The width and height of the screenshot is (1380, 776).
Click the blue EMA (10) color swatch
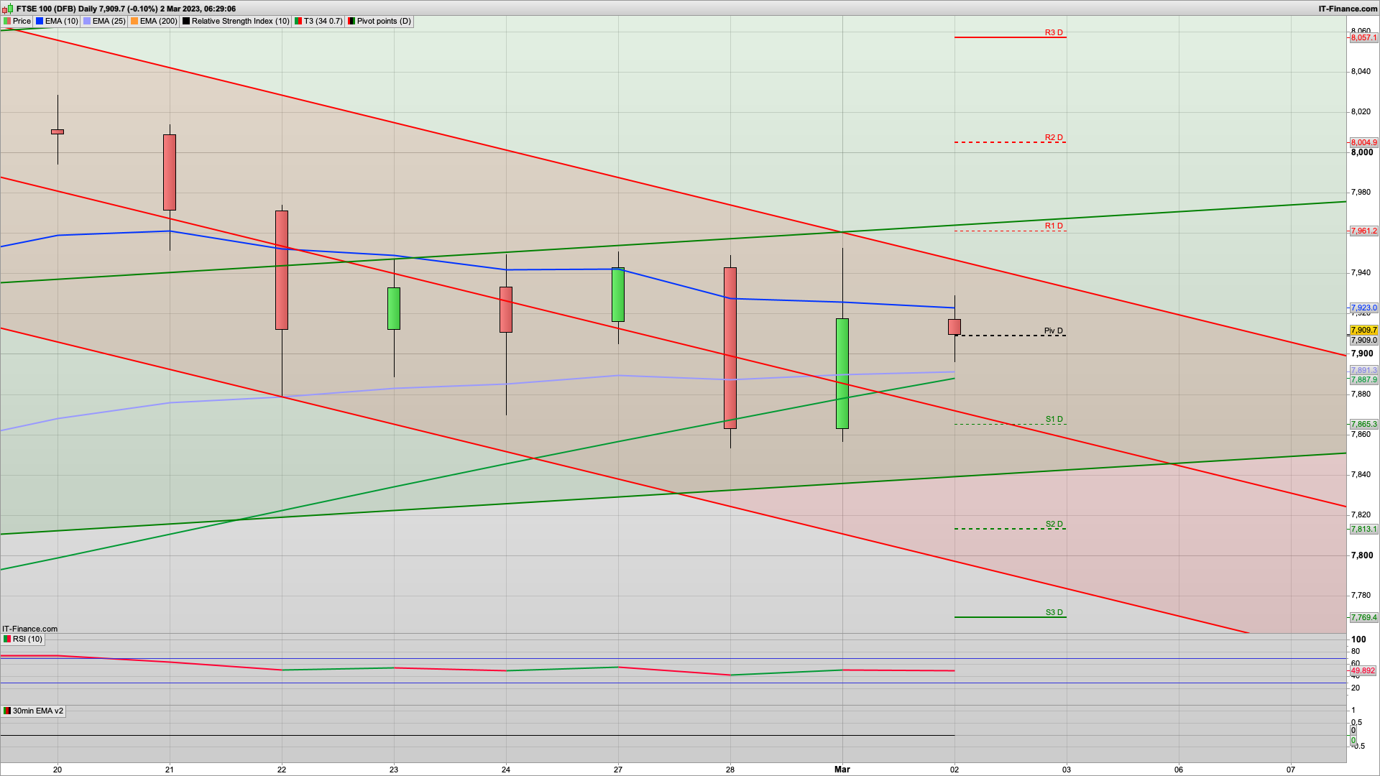coord(40,22)
